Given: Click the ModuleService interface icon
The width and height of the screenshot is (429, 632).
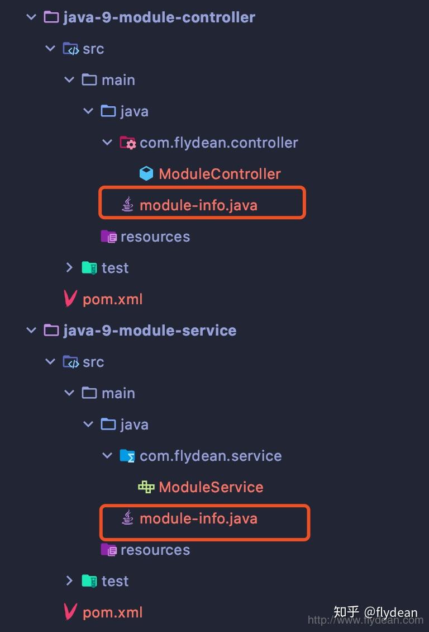Looking at the screenshot, I should [146, 487].
